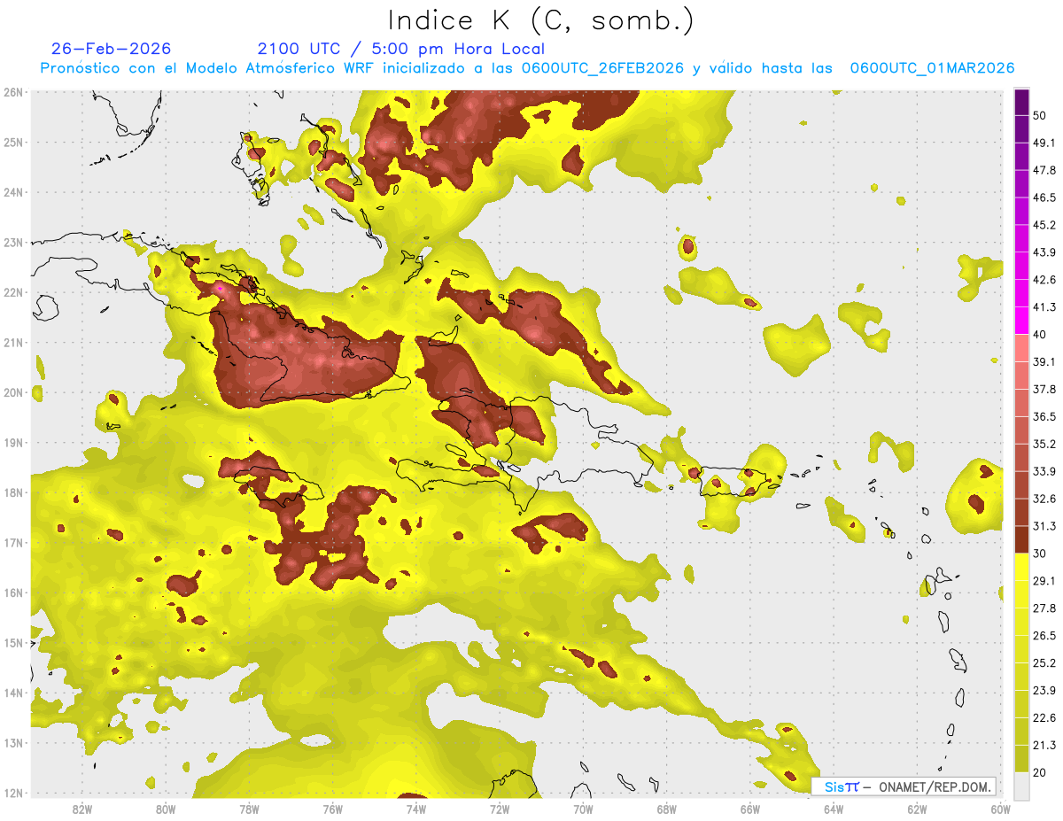1063x821 pixels.
Task: Click the '22N' latitude label
Action: pos(13,292)
